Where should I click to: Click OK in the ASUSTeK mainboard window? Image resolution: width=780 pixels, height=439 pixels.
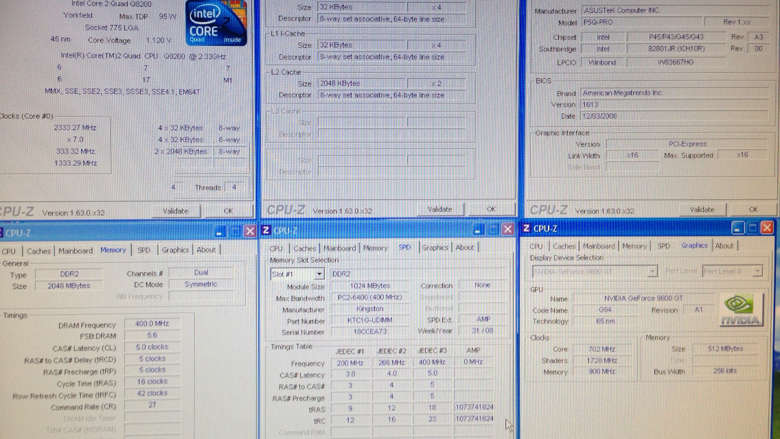753,210
